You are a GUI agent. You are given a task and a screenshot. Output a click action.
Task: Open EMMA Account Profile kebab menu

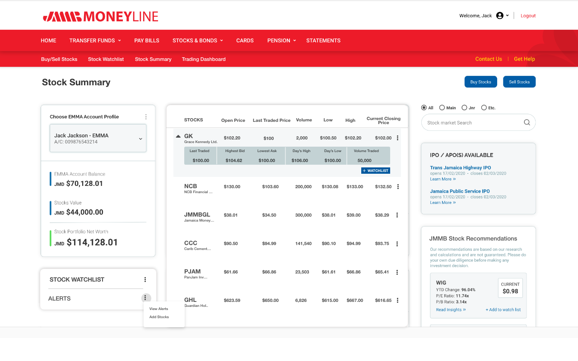[146, 116]
